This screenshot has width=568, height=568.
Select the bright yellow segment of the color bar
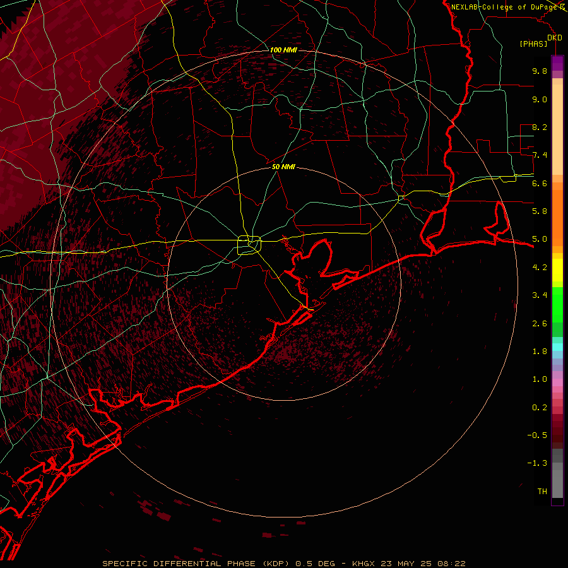tap(557, 270)
